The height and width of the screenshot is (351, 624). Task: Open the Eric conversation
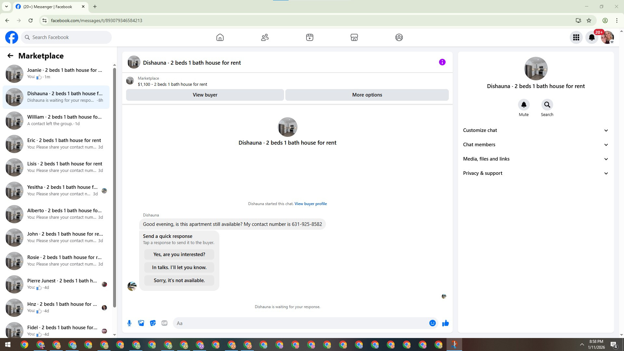pos(56,144)
